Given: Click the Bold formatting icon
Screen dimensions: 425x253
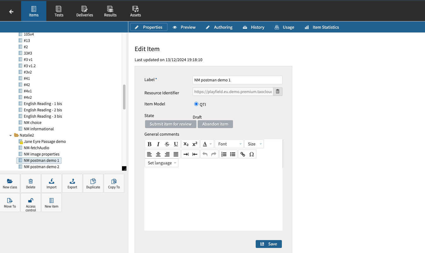Looking at the screenshot, I should [149, 144].
